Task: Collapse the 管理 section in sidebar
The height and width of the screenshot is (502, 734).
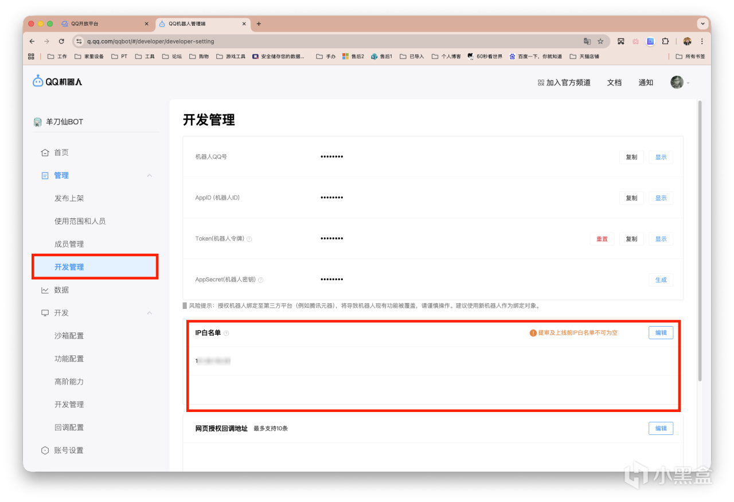Action: (150, 175)
